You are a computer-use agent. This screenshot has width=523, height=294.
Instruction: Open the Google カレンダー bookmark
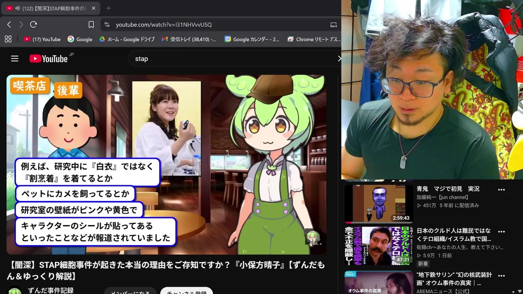tap(252, 39)
